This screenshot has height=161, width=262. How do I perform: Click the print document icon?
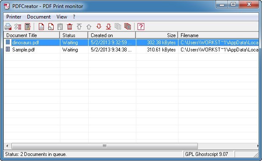[x=41, y=27]
